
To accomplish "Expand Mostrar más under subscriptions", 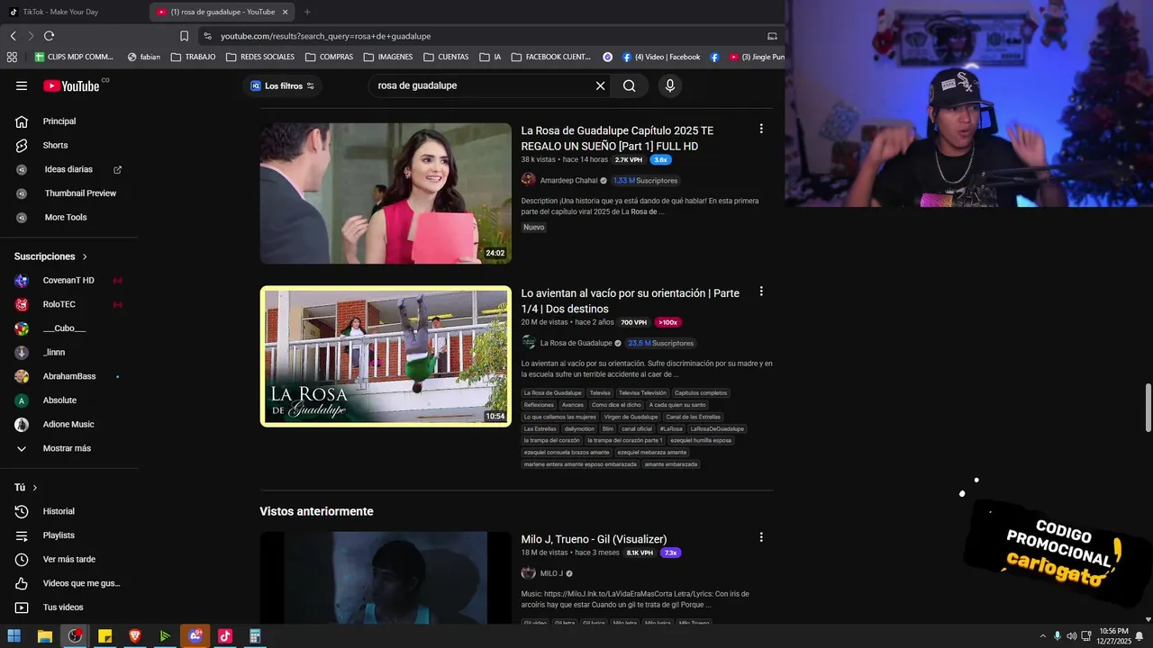I will (68, 448).
